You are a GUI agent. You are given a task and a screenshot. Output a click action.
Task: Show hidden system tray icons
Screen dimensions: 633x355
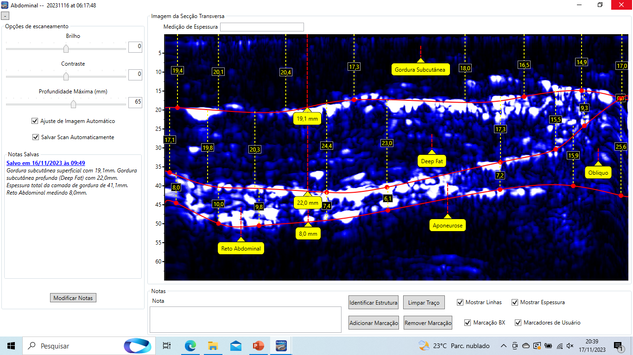(x=504, y=346)
